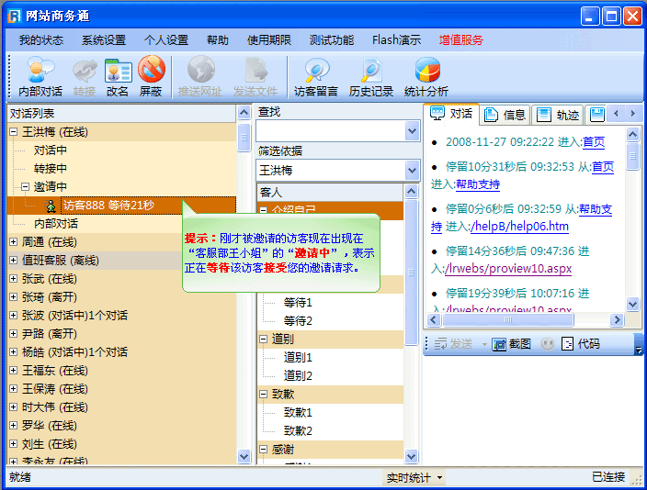Select 访客888 in the conversation list
The image size is (647, 490).
point(108,206)
